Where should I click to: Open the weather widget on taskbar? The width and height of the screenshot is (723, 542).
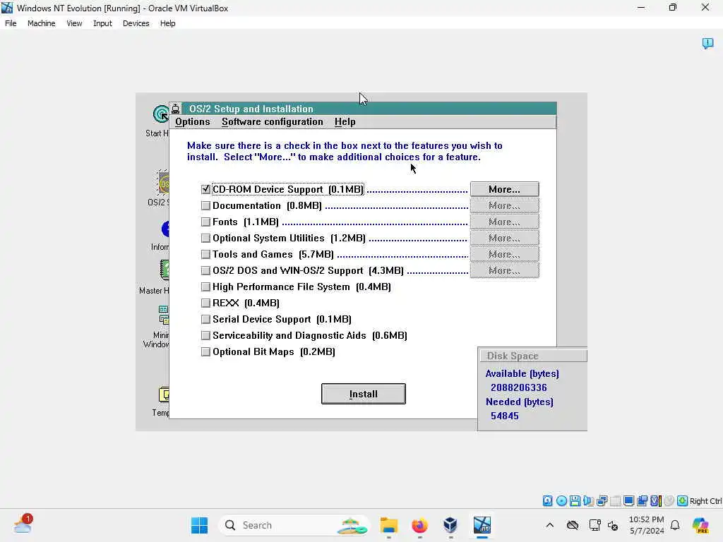click(23, 524)
